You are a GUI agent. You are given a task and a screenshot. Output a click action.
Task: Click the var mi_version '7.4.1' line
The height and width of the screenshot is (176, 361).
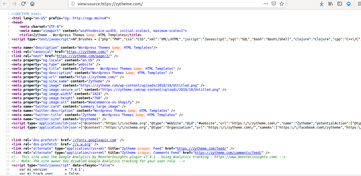[x=52, y=170]
